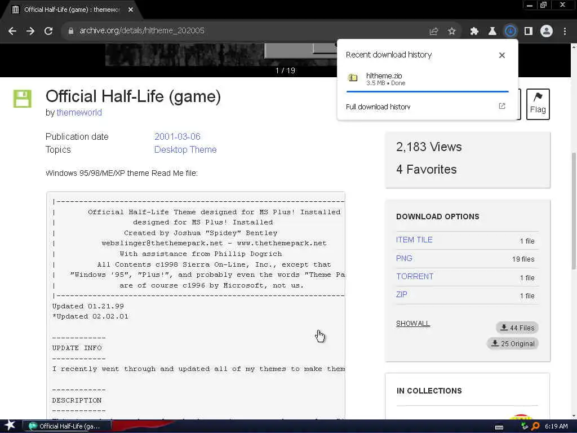
Task: Click SHOW ALL download options
Action: (x=413, y=324)
